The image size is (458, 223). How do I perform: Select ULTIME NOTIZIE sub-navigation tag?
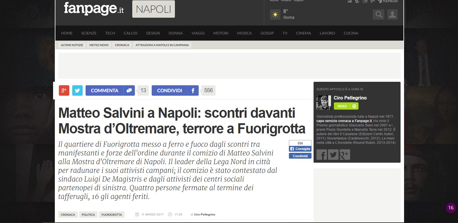(x=72, y=45)
